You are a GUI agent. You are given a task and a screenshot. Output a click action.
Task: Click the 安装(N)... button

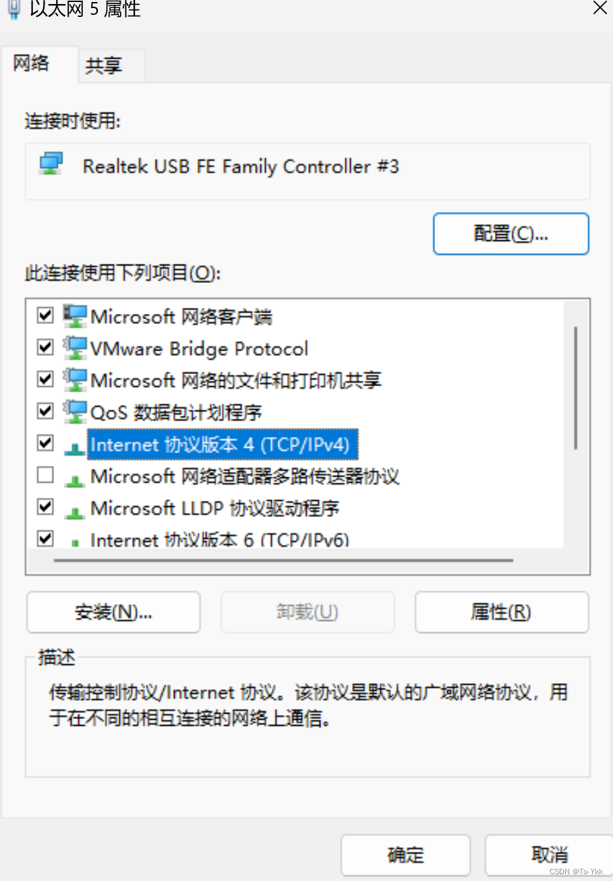[x=113, y=612]
